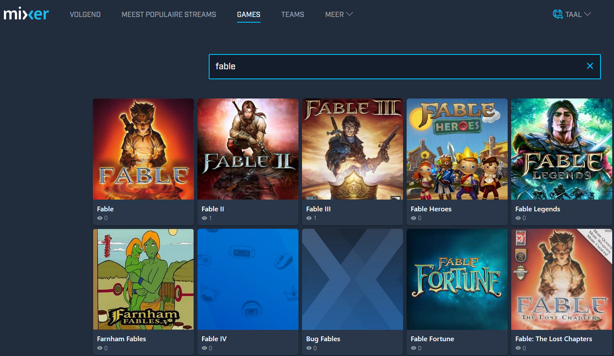Viewport: 614px width, 356px height.
Task: Open the Fable Legends title link
Action: (x=538, y=209)
